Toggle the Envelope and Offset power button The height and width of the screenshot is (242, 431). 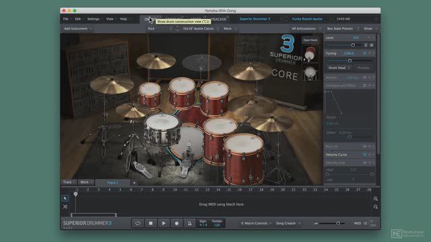(364, 85)
